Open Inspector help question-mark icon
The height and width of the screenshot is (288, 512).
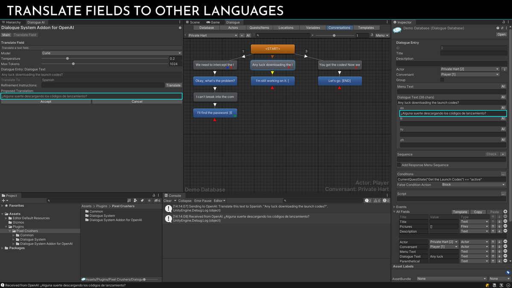[497, 28]
